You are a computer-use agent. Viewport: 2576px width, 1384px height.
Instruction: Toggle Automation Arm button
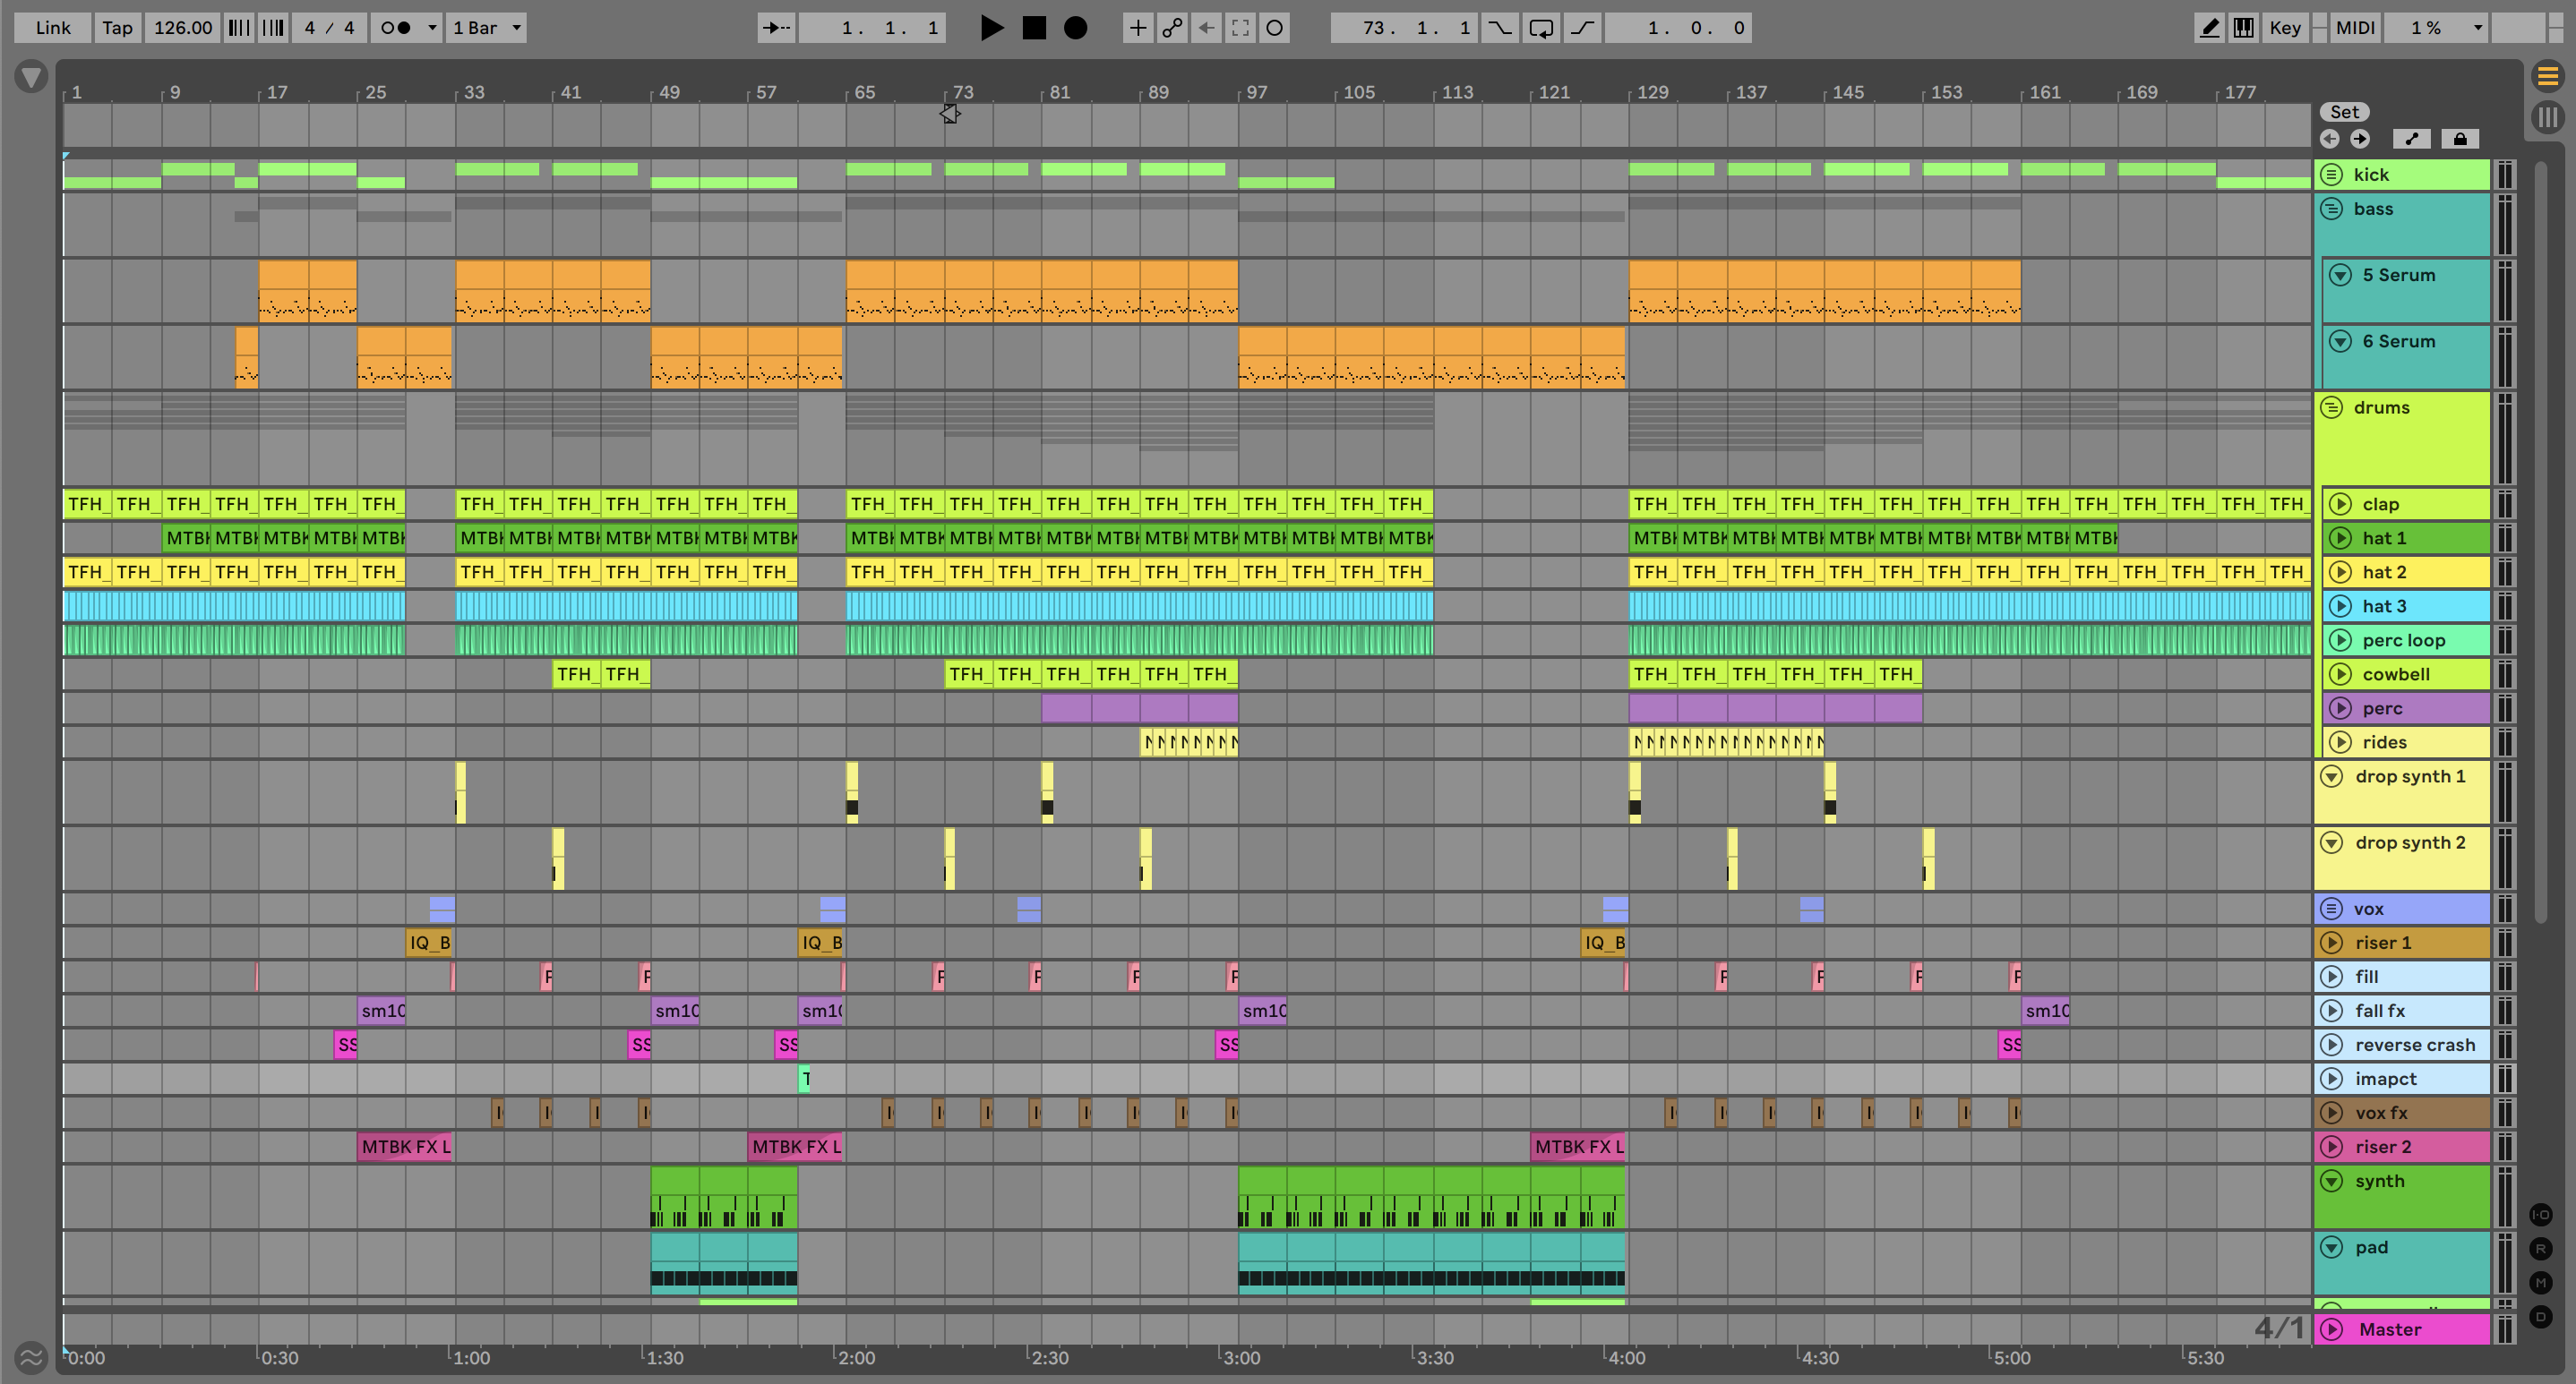pyautogui.click(x=1172, y=28)
